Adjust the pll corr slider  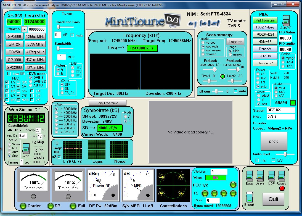click(216, 91)
